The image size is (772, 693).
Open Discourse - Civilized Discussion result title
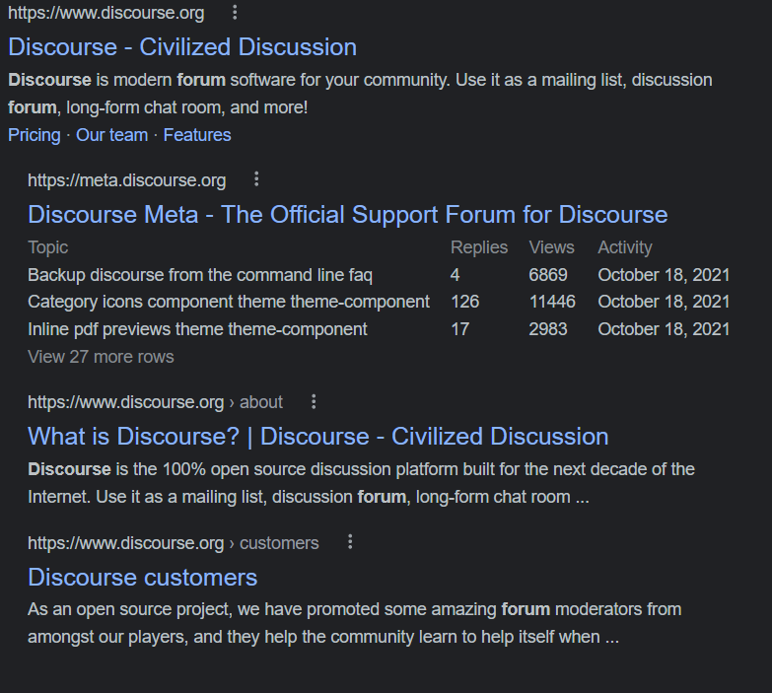[182, 47]
